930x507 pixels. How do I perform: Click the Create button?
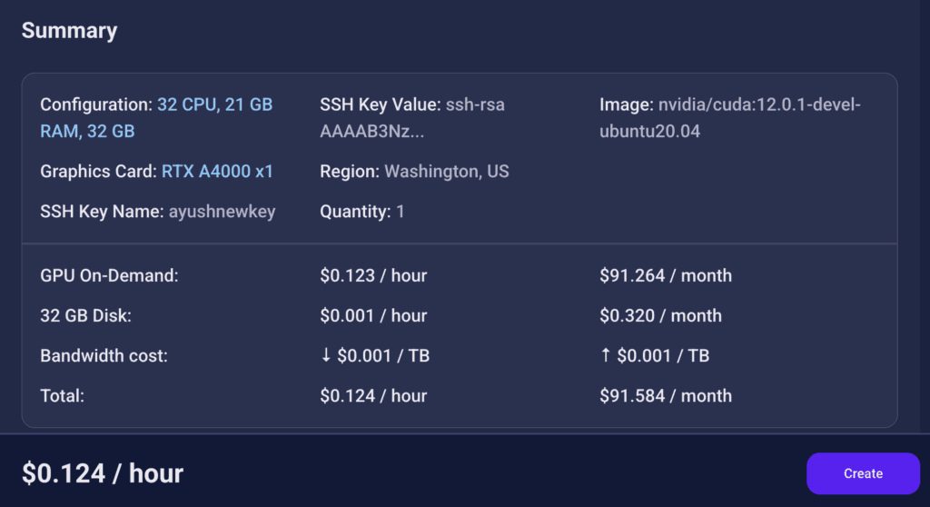862,473
